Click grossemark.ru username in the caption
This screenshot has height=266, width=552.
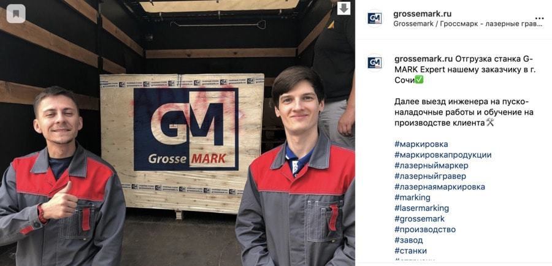coord(424,59)
